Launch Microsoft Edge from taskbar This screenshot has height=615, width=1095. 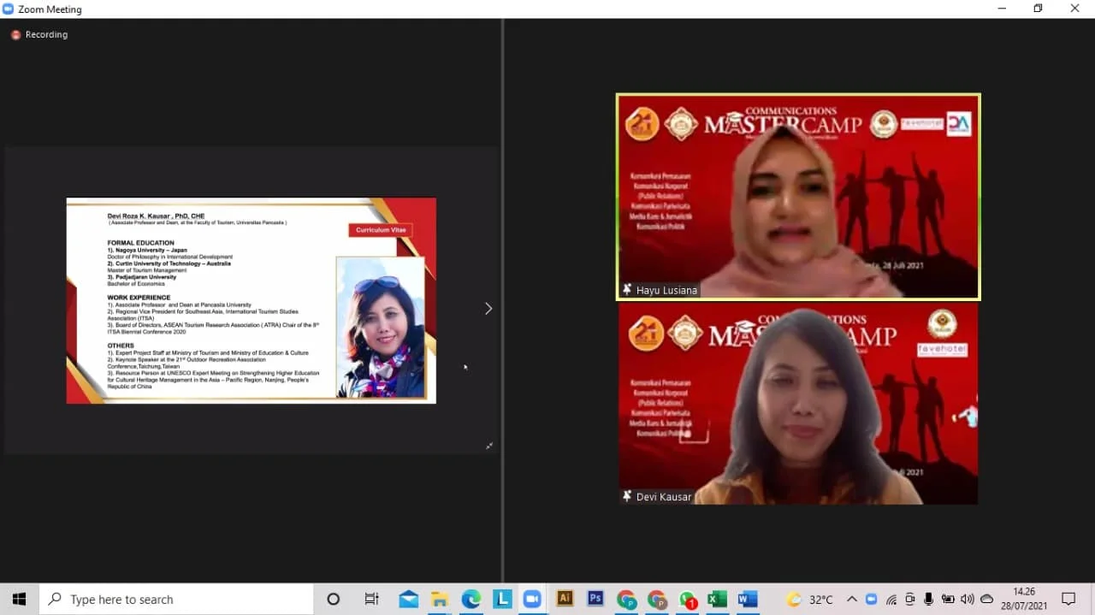[x=471, y=600]
